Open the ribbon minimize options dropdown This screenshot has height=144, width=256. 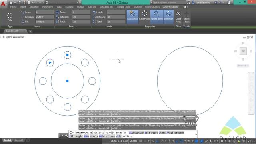(187, 7)
